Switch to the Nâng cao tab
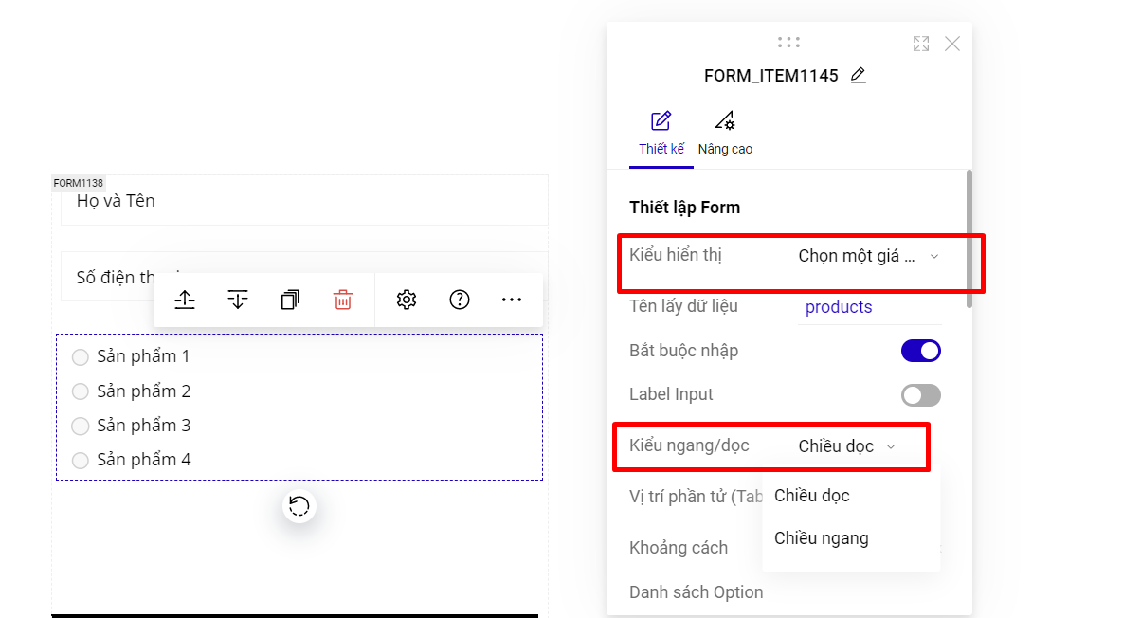The image size is (1123, 618). pos(725,134)
